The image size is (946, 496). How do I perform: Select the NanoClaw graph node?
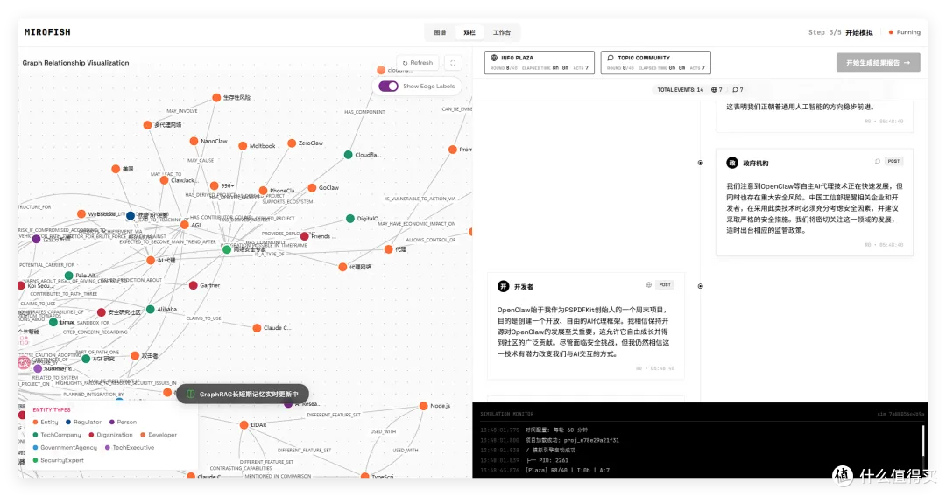[194, 141]
